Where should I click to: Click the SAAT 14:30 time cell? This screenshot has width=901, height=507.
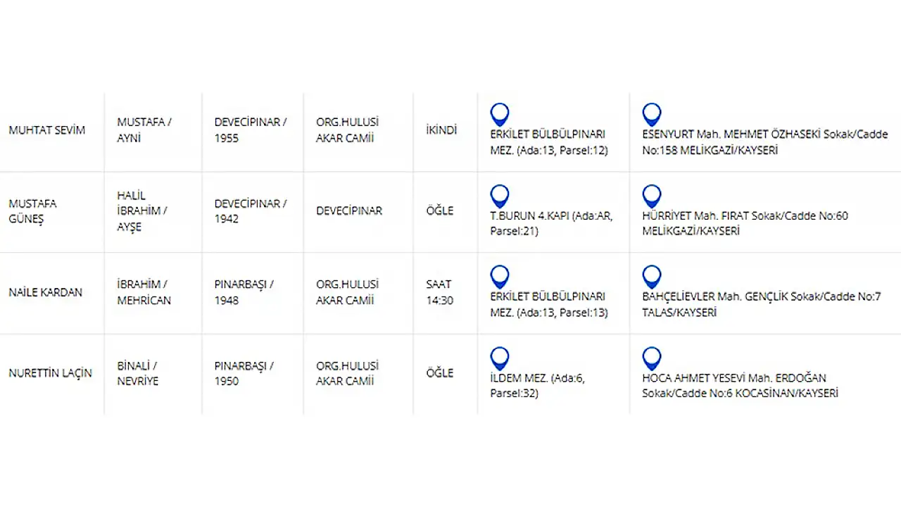point(440,292)
